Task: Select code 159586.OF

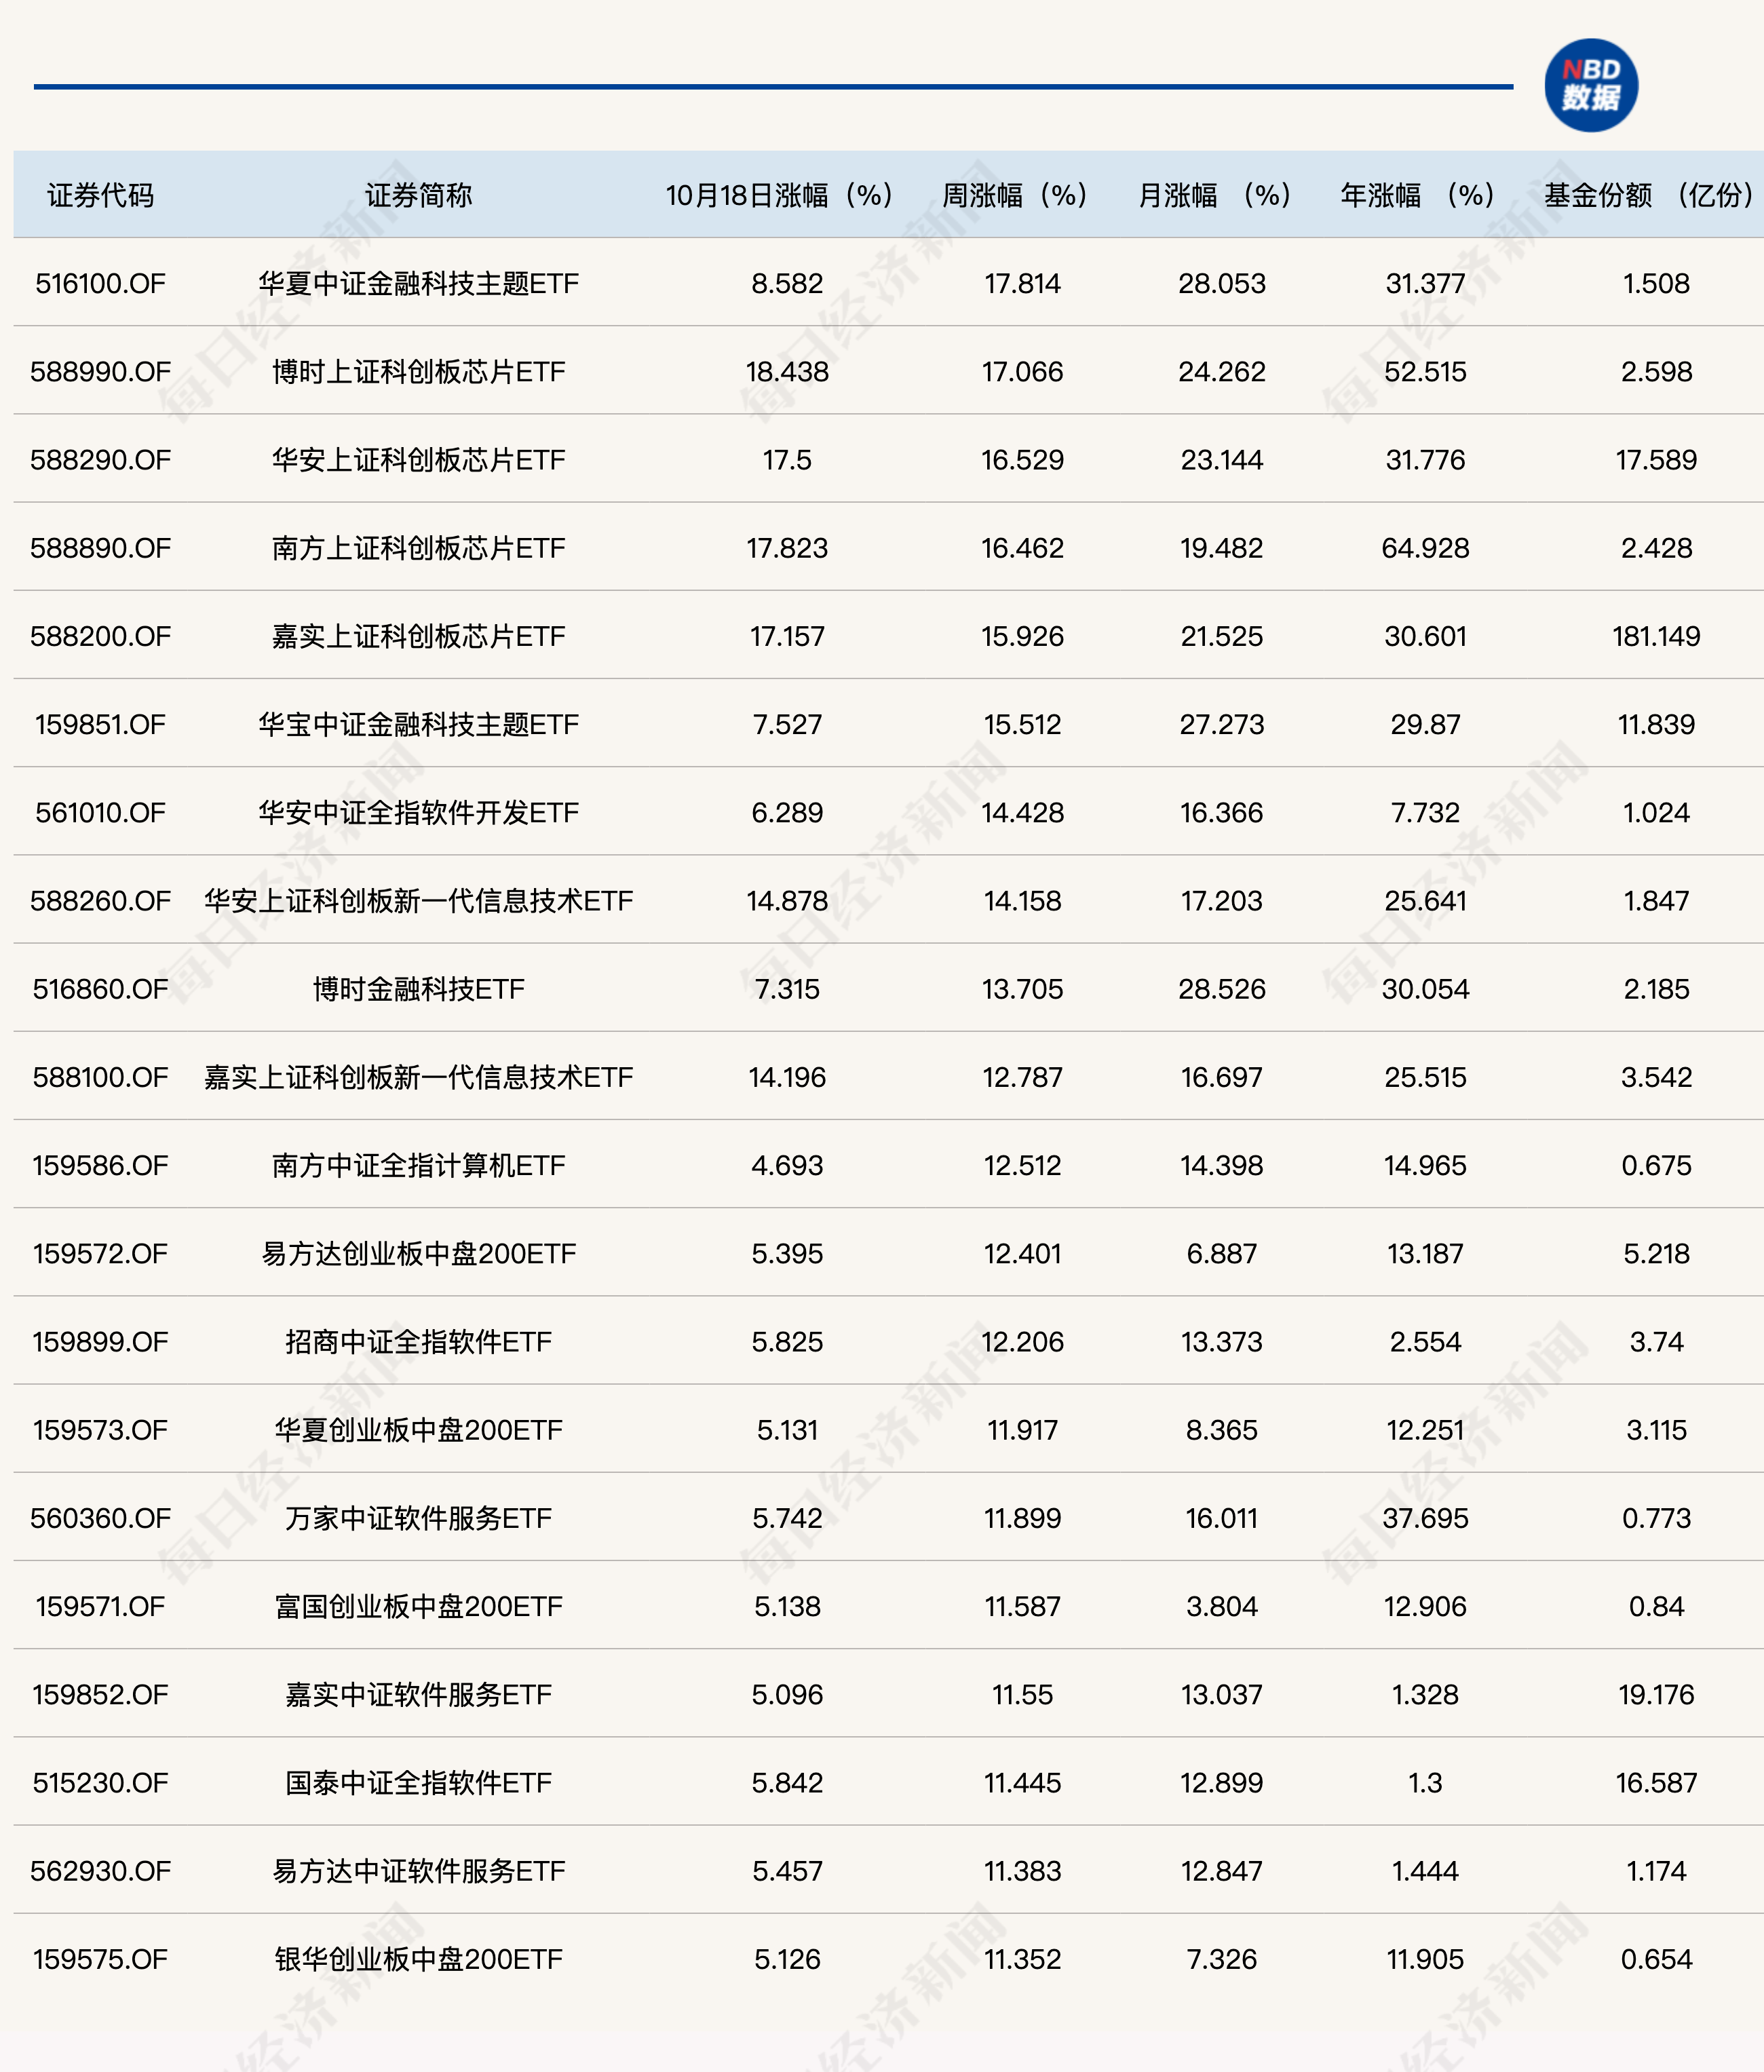Action: [100, 1165]
